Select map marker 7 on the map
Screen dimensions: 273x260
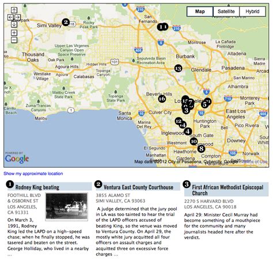(x=190, y=102)
